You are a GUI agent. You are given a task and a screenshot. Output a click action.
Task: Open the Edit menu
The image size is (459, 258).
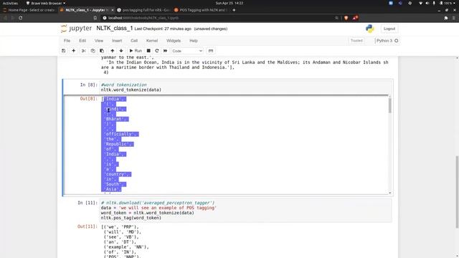[82, 41]
